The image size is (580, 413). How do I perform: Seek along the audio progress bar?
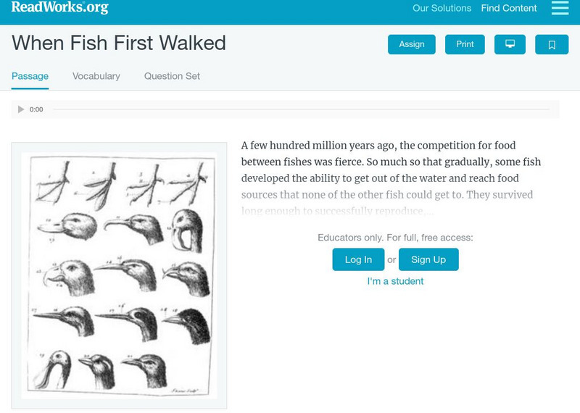click(300, 109)
